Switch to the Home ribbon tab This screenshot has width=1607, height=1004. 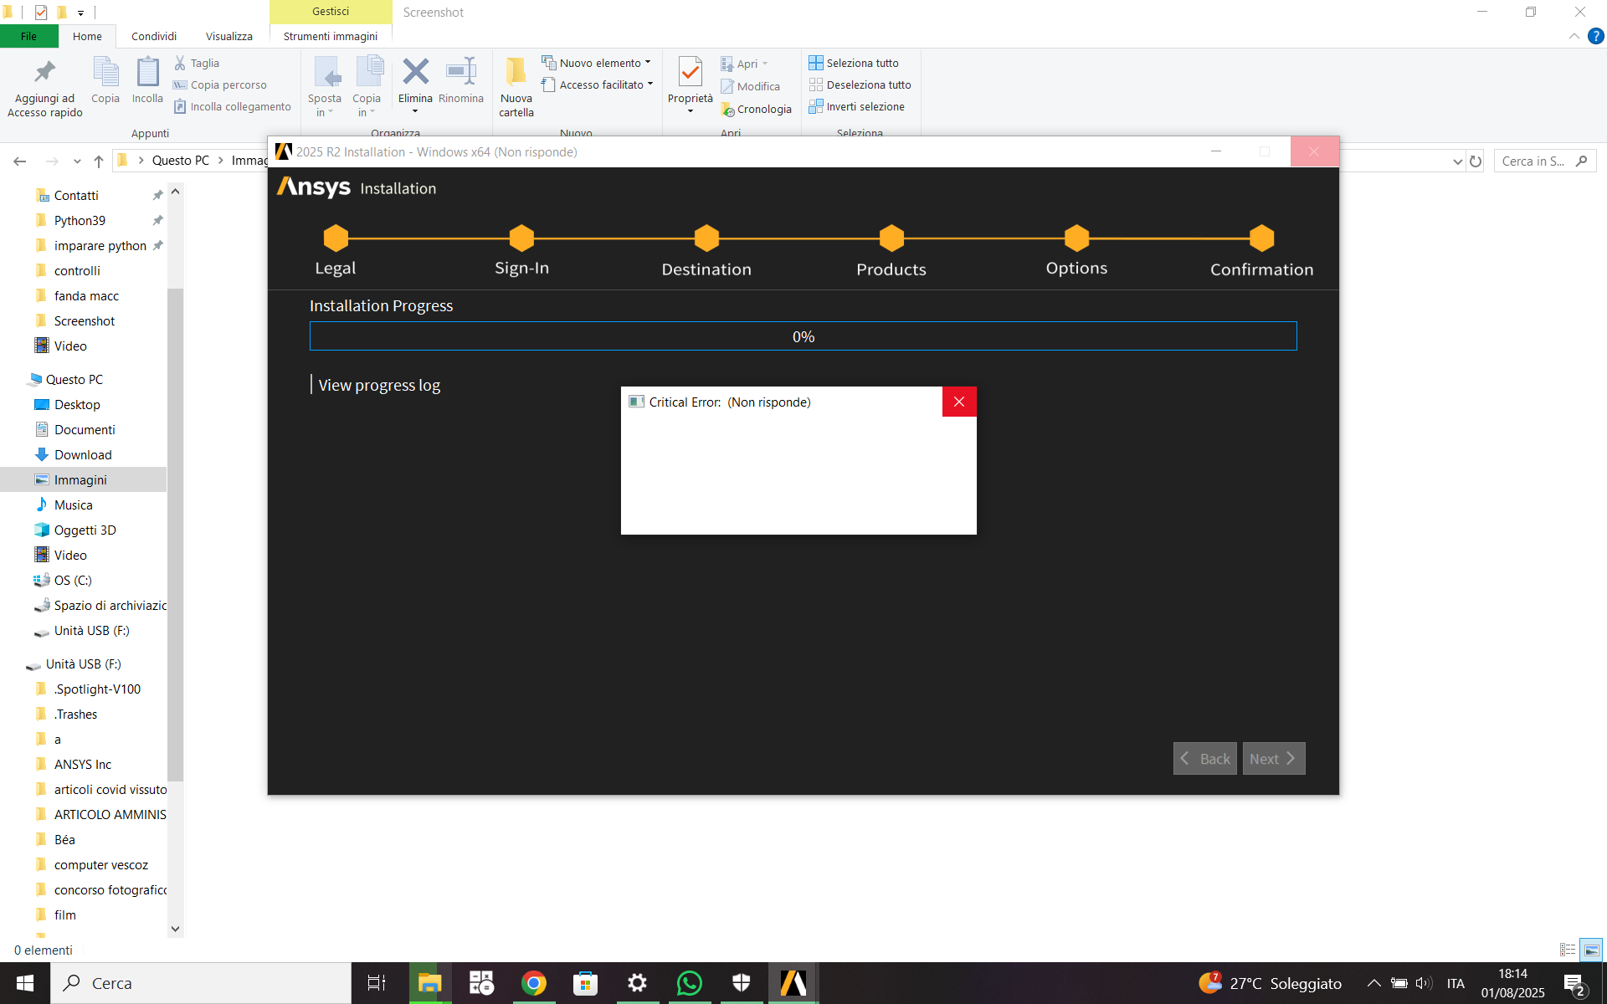point(87,36)
